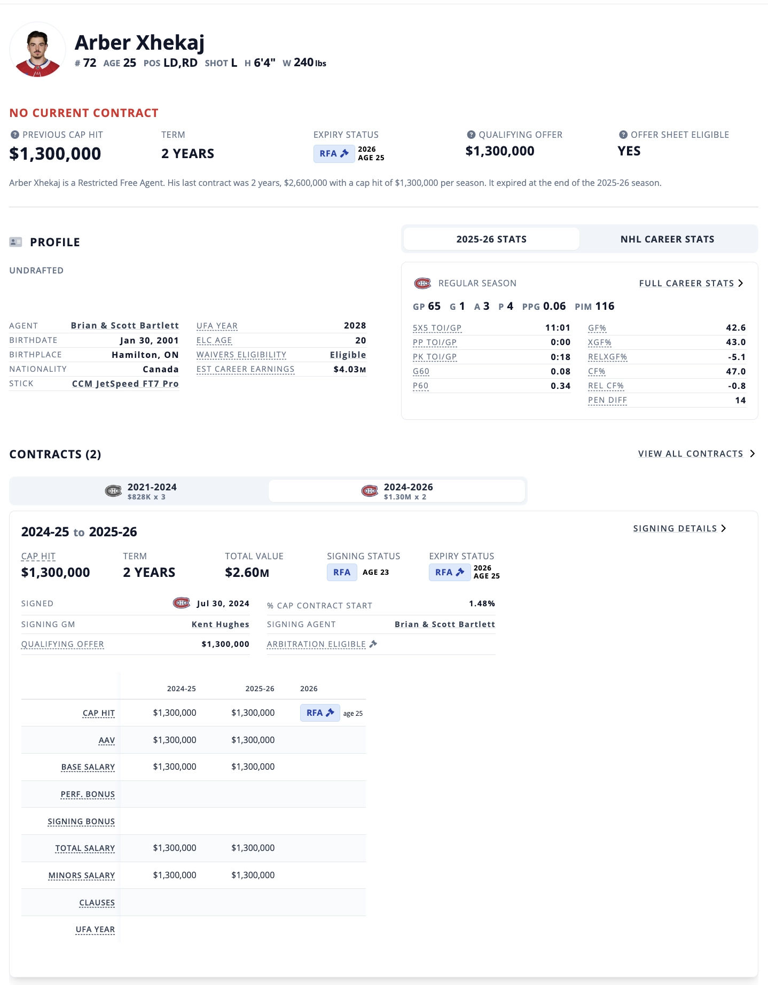Screen dimensions: 768x985
Task: Select the 2024-2026 contract tab
Action: pos(397,491)
